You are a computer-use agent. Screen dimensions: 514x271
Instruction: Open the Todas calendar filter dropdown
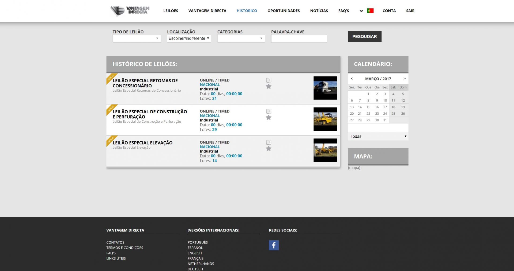[378, 136]
